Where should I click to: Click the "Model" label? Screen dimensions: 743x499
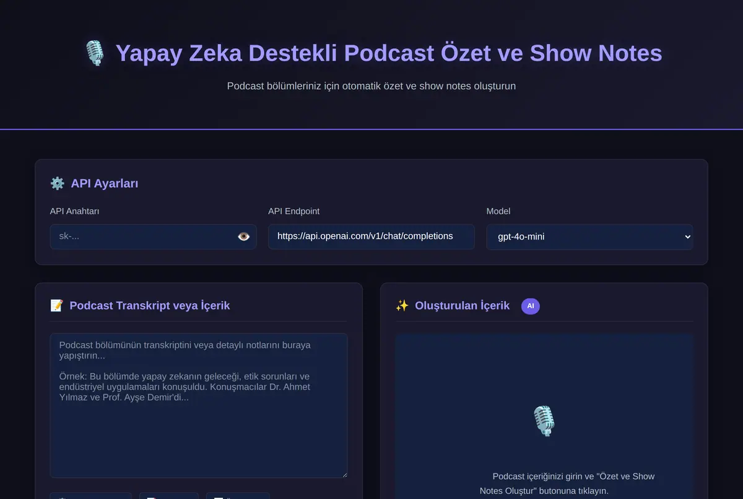tap(498, 211)
